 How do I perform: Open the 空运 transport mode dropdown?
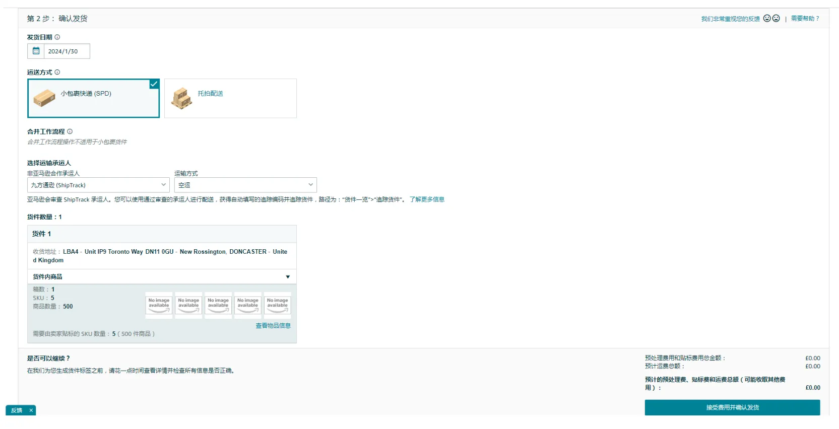[245, 185]
